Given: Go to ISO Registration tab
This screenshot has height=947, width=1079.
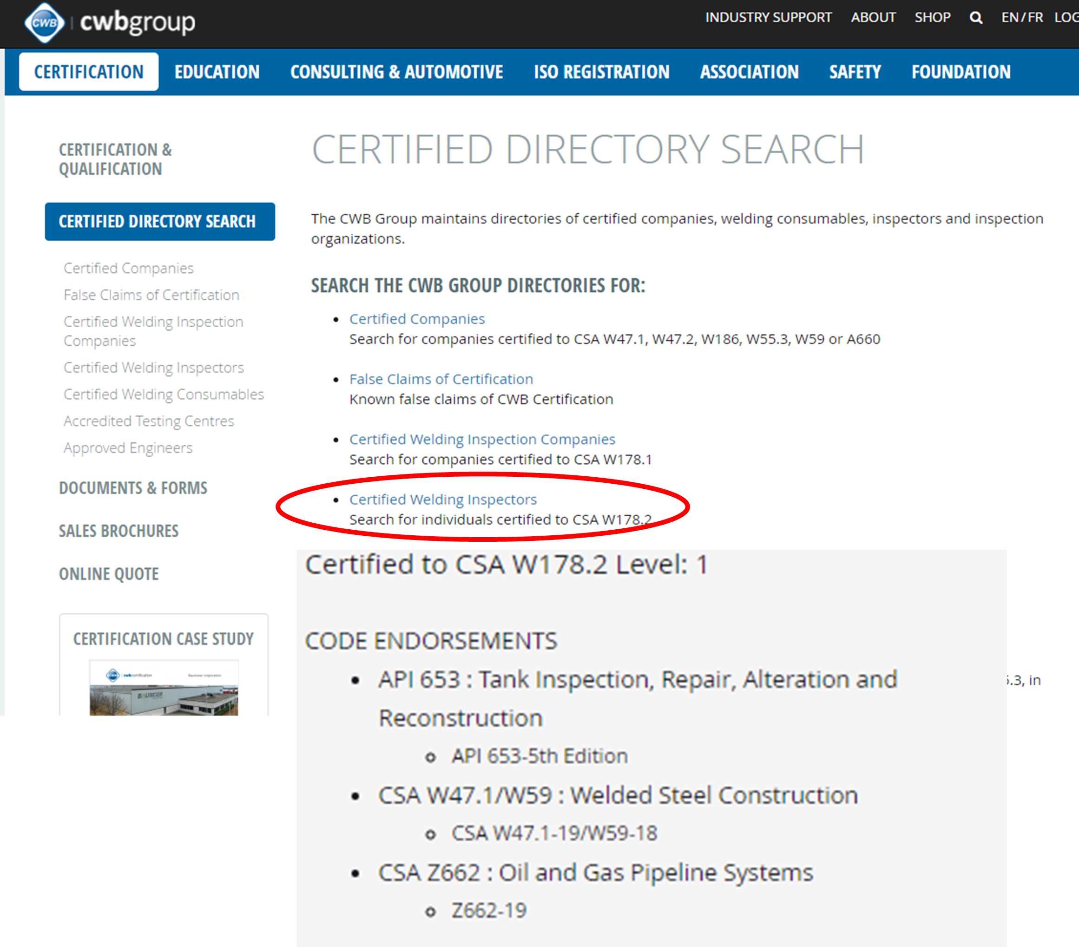Looking at the screenshot, I should tap(602, 72).
